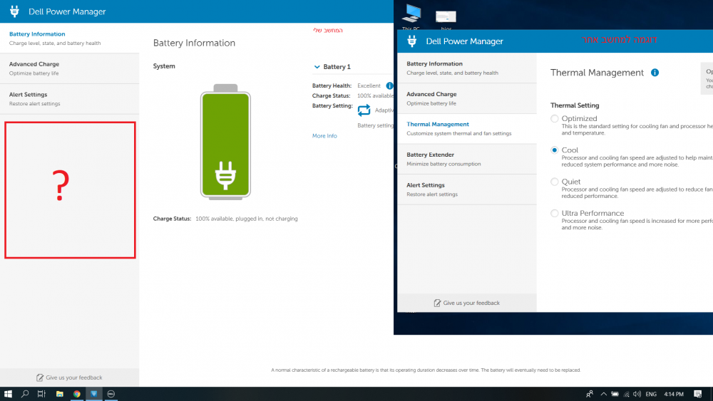Viewport: 713px width, 401px height.
Task: Click the volume speaker tray icon
Action: pyautogui.click(x=637, y=394)
